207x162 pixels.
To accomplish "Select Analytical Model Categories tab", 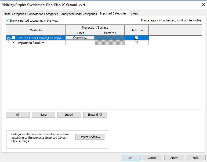I will 79,14.
